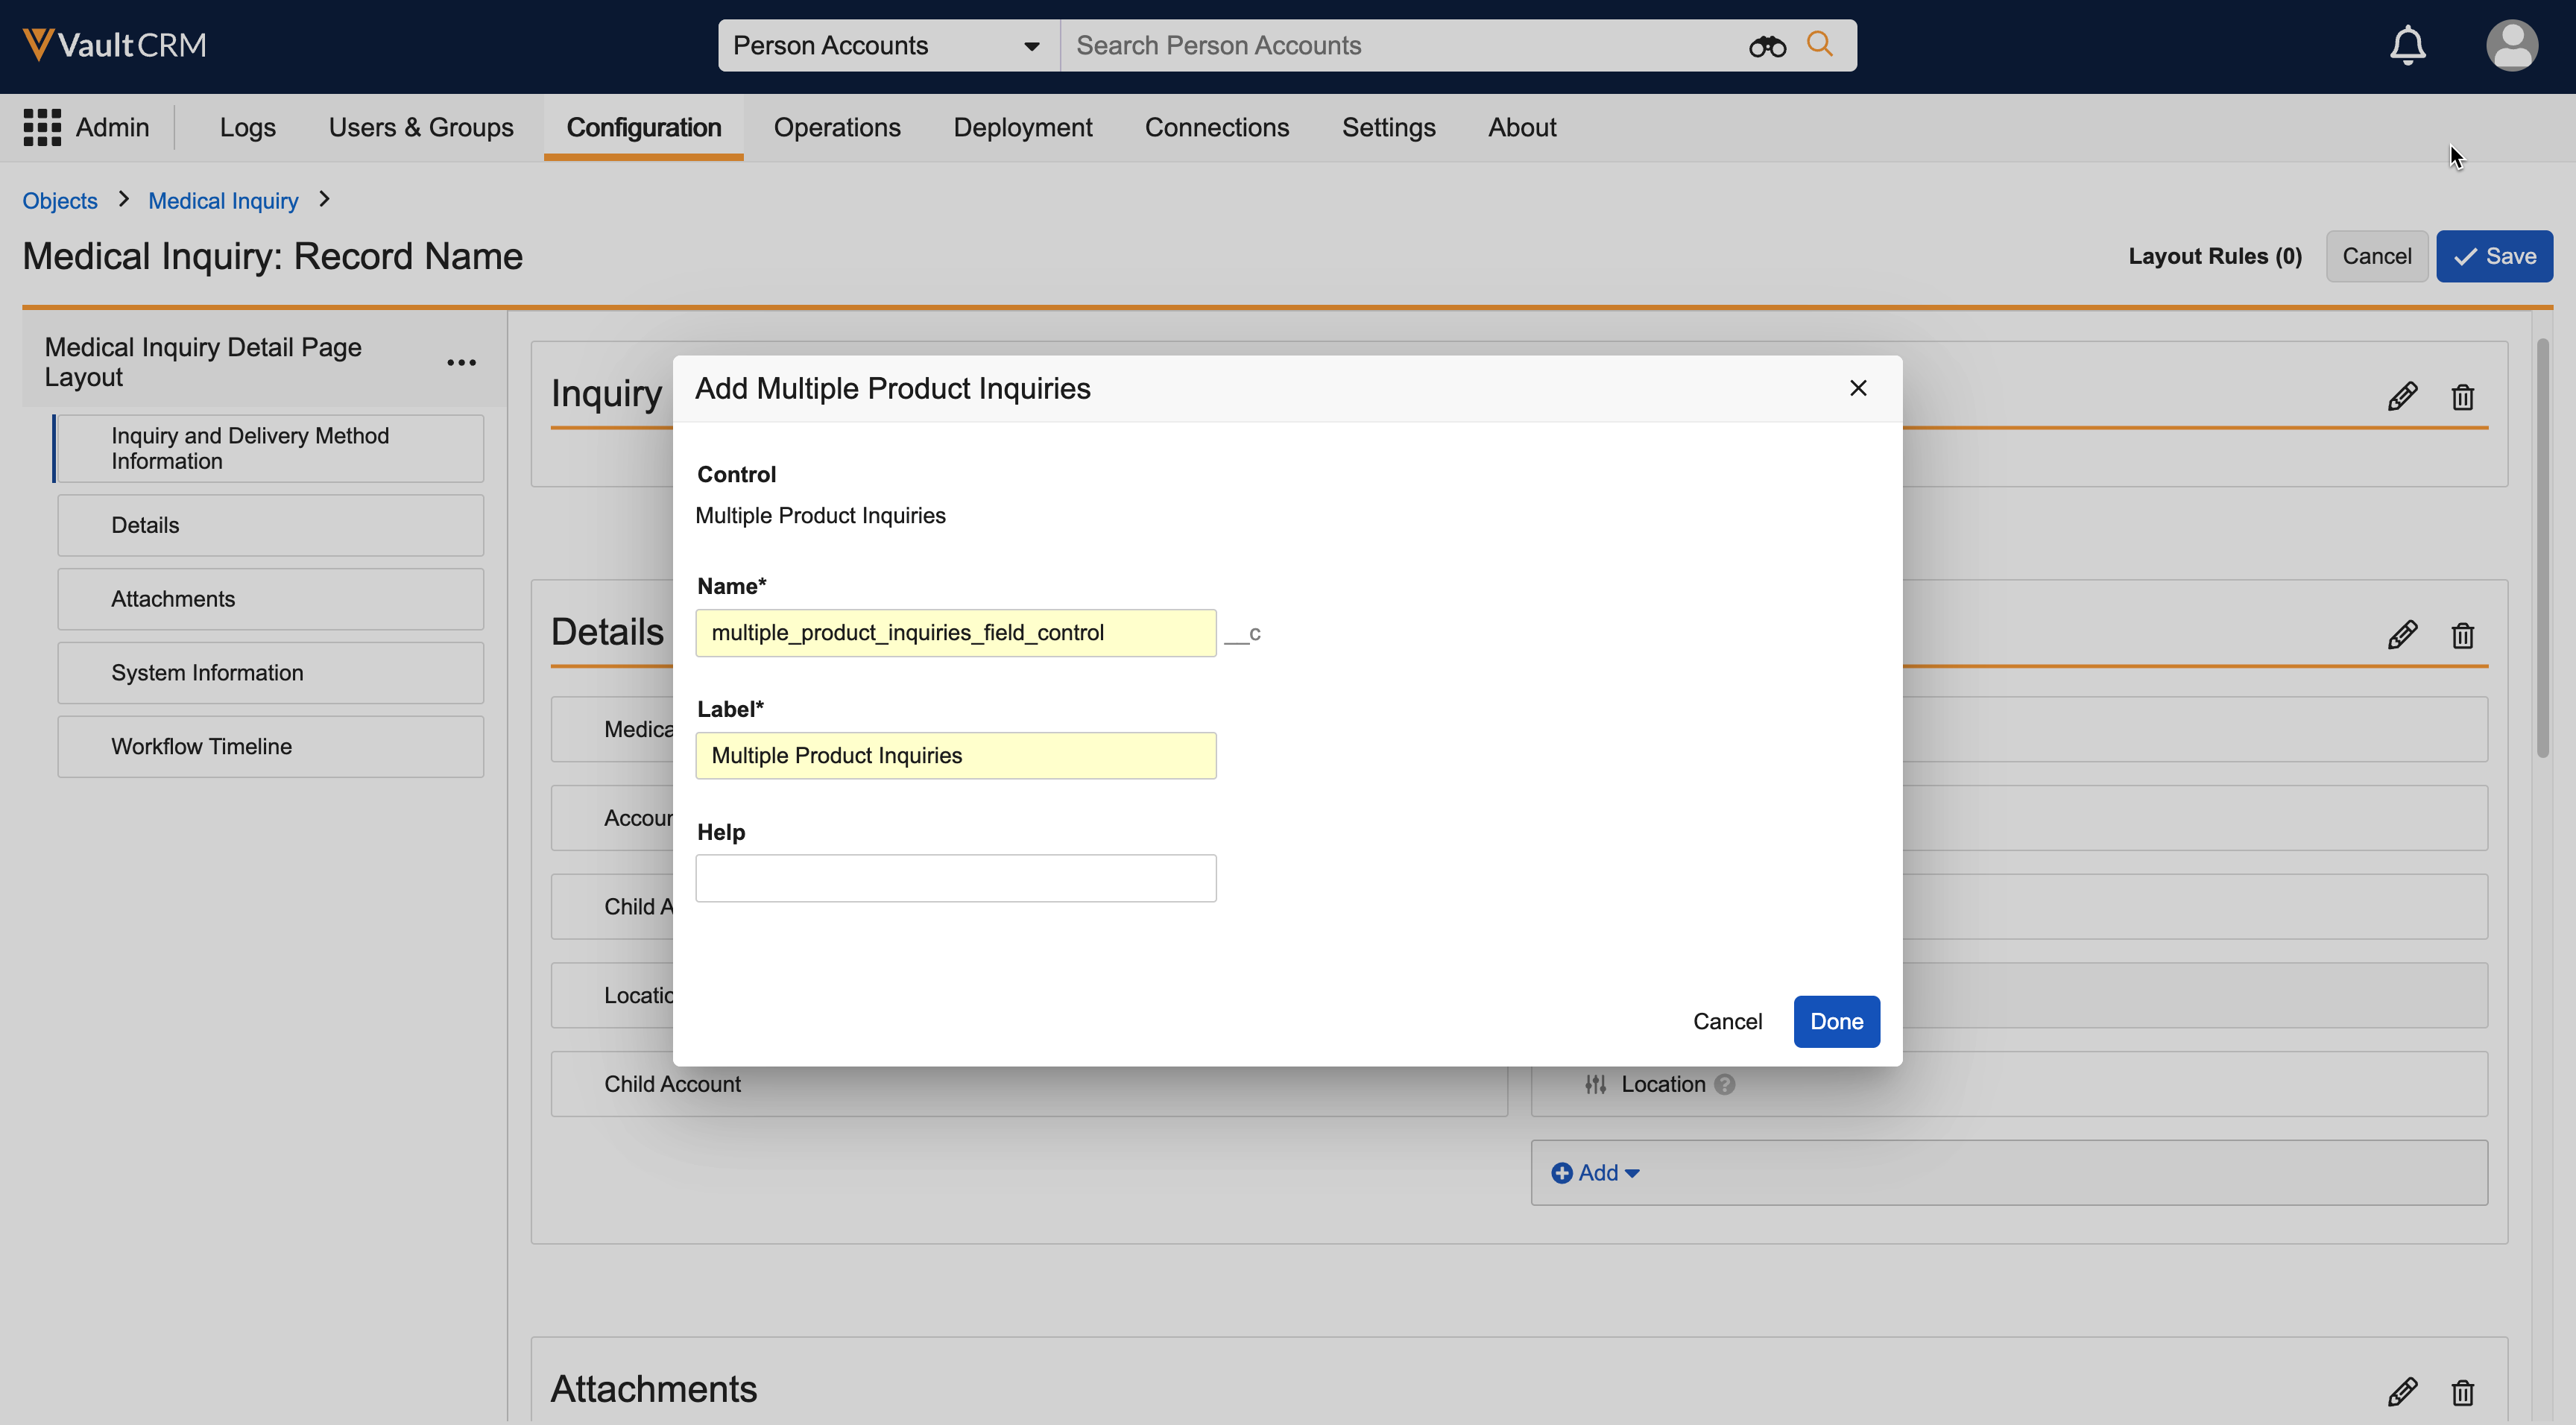Expand the Person Accounts search dropdown
Screen dimensions: 2576x1425
[1031, 46]
